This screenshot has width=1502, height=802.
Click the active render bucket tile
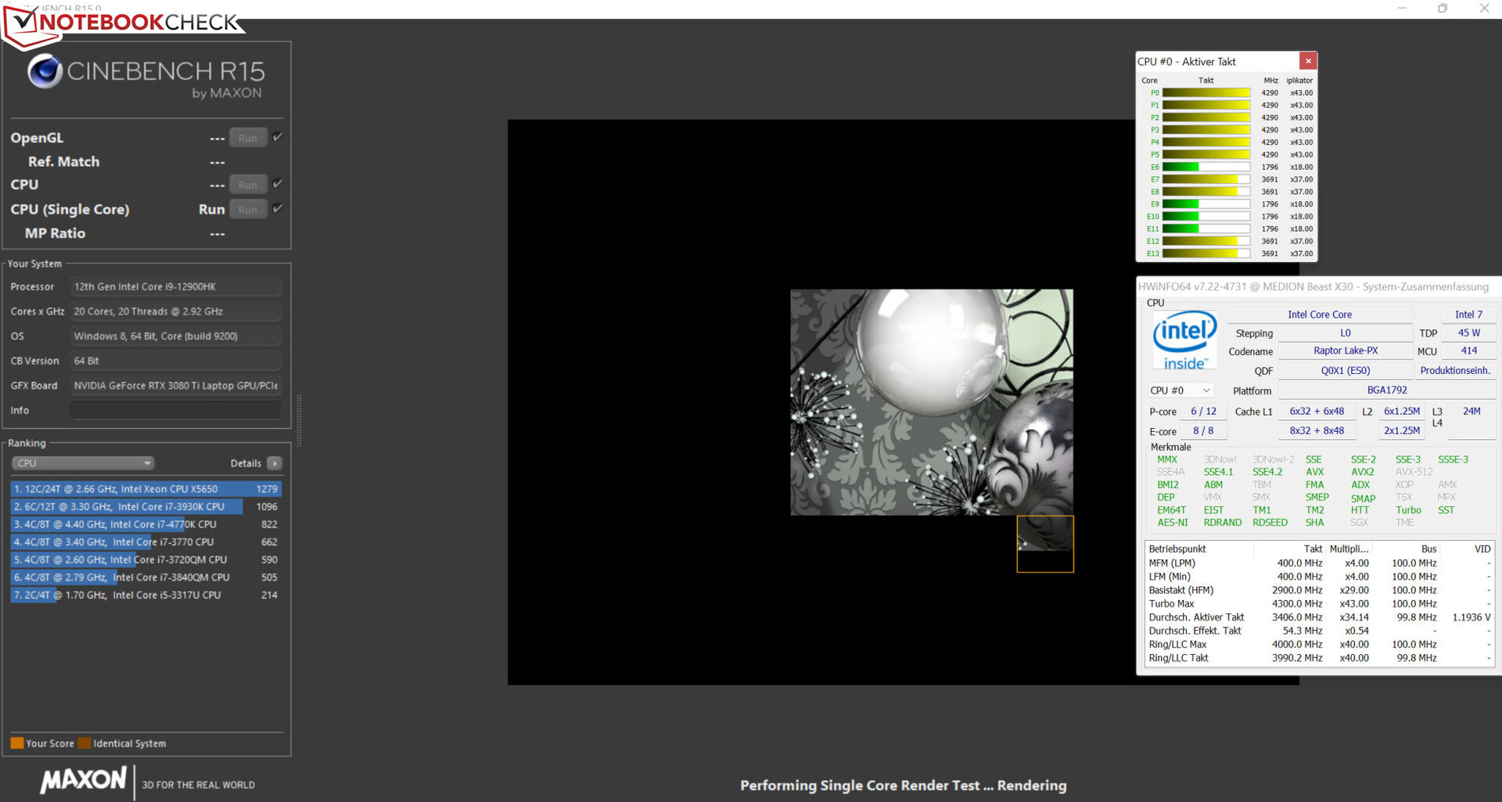[x=1045, y=544]
